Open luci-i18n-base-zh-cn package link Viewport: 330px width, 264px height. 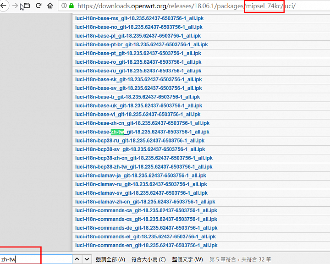(143, 123)
